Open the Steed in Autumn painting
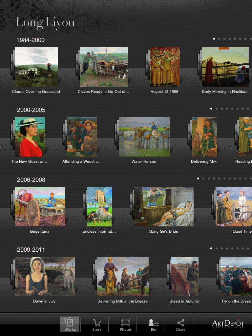 tap(185, 276)
